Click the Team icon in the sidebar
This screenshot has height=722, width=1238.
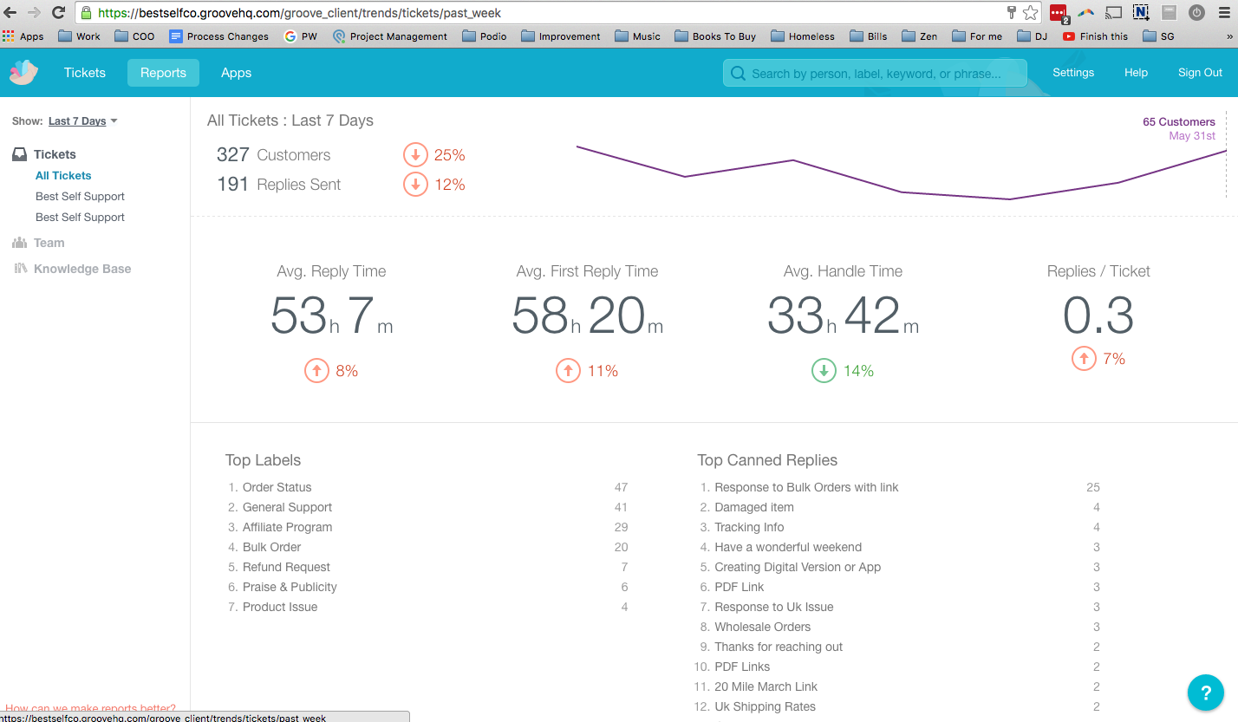tap(19, 242)
